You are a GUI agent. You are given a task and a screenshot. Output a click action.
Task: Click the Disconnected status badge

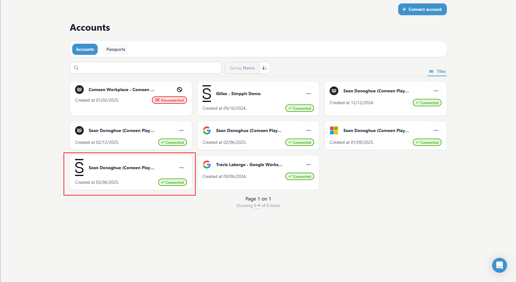pos(169,100)
